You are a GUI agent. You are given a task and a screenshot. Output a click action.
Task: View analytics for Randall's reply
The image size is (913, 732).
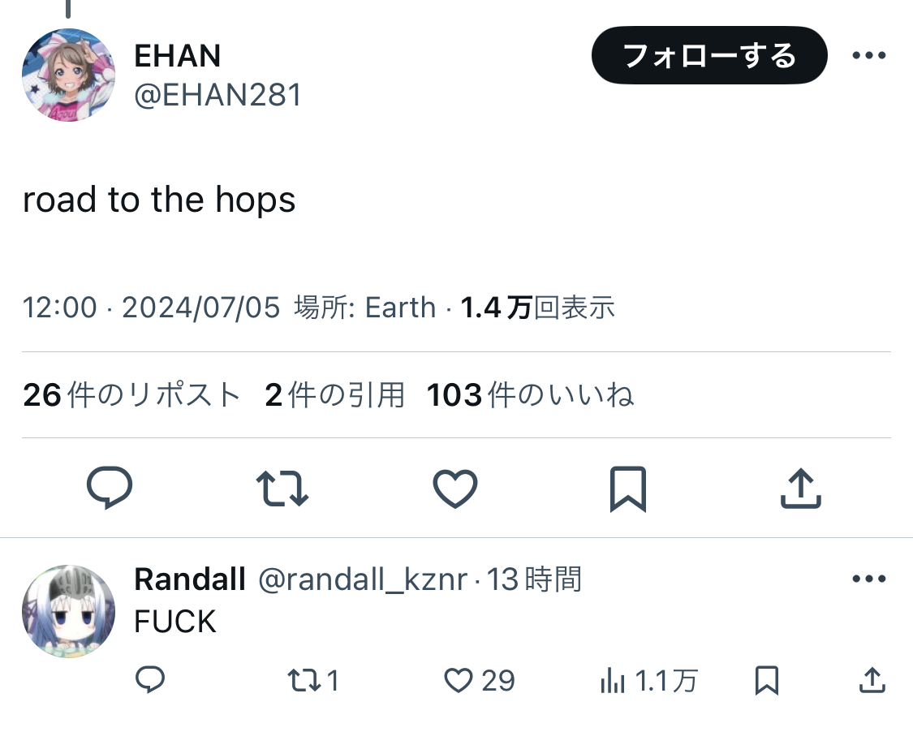point(648,680)
